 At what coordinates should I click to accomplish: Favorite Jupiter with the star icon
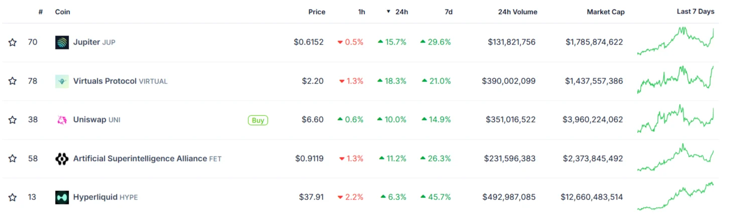(13, 42)
